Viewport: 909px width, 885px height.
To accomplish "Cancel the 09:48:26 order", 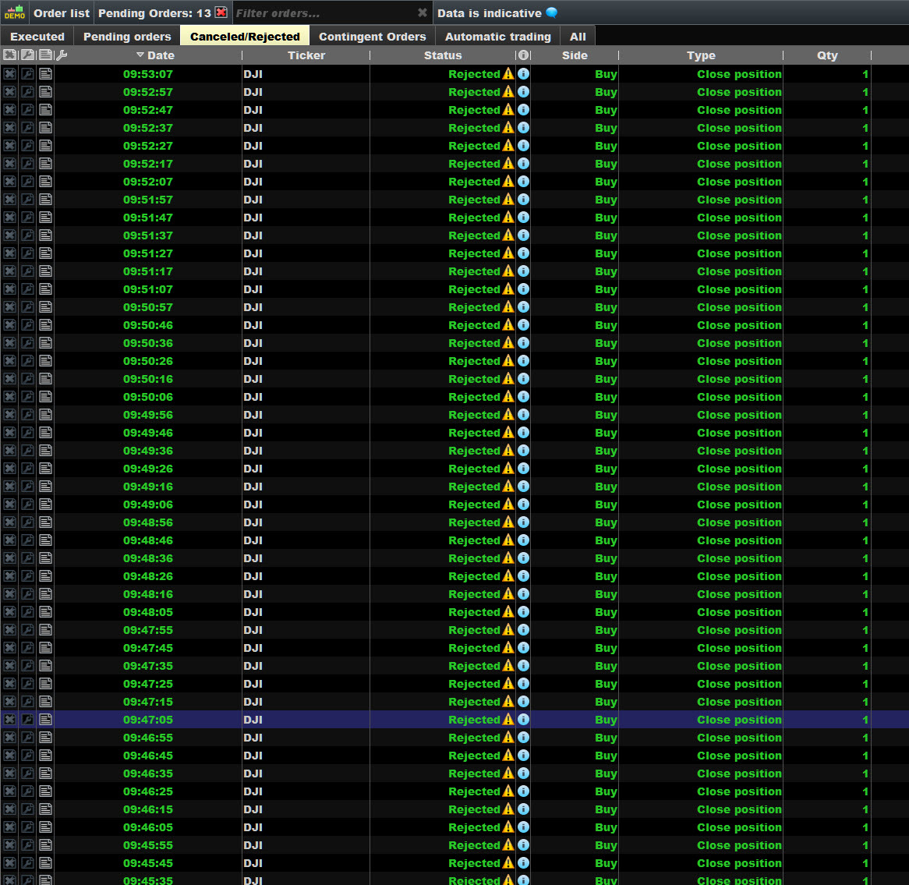I will coord(10,576).
